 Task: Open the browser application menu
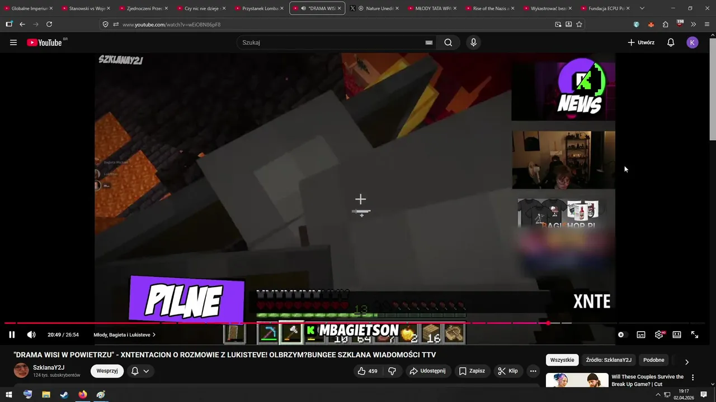[x=707, y=25]
